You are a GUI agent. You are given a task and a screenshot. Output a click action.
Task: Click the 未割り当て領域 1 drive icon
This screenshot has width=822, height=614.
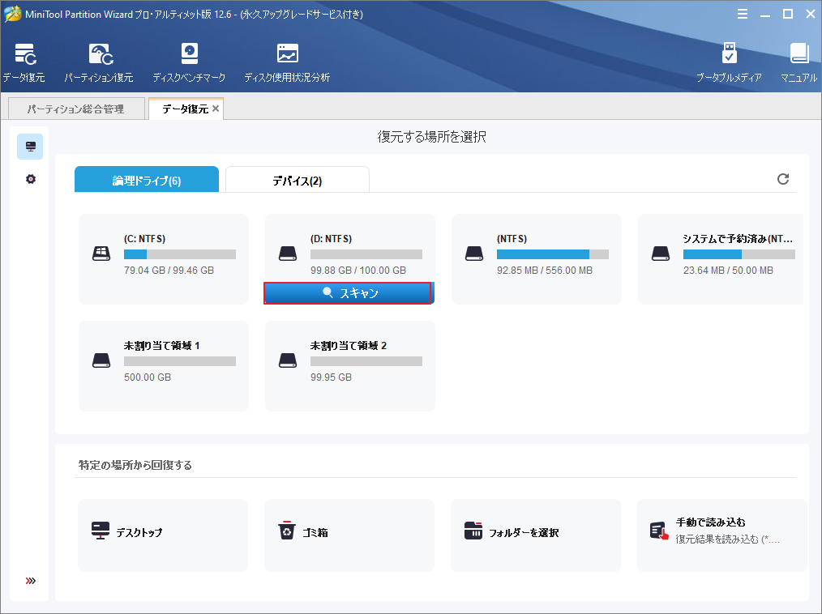[101, 360]
